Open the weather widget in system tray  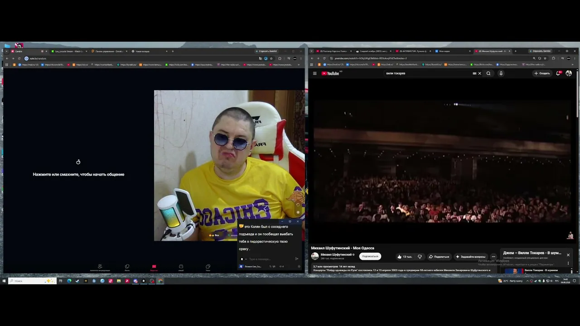click(x=510, y=281)
